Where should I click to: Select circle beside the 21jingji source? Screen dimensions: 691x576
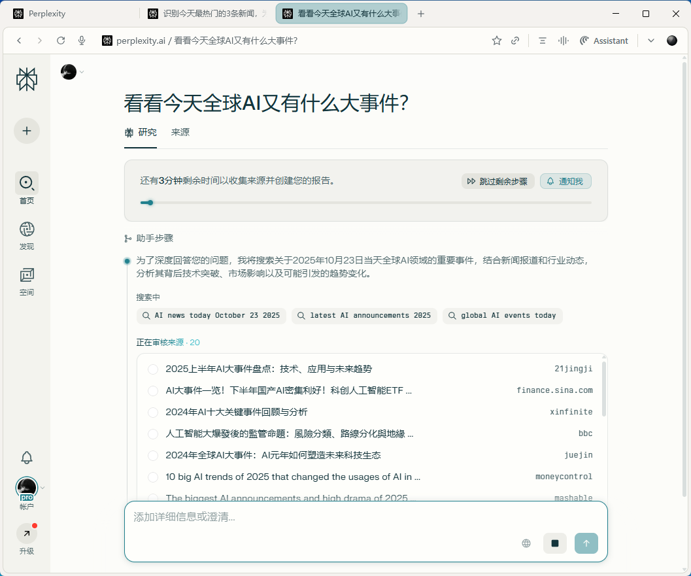click(x=153, y=369)
